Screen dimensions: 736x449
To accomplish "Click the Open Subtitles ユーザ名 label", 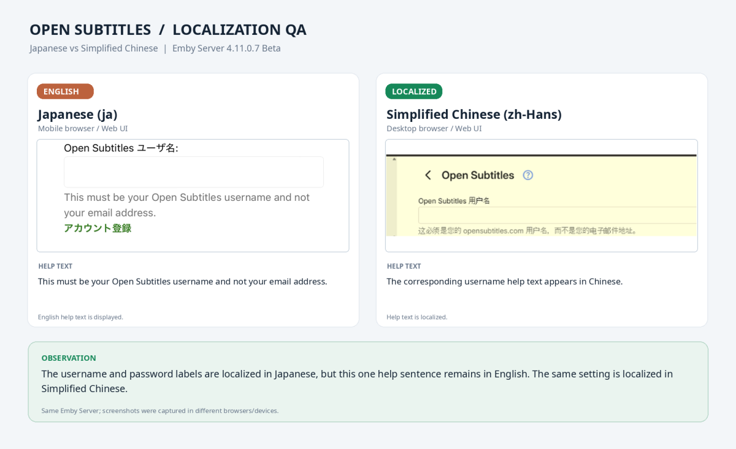I will click(x=121, y=148).
